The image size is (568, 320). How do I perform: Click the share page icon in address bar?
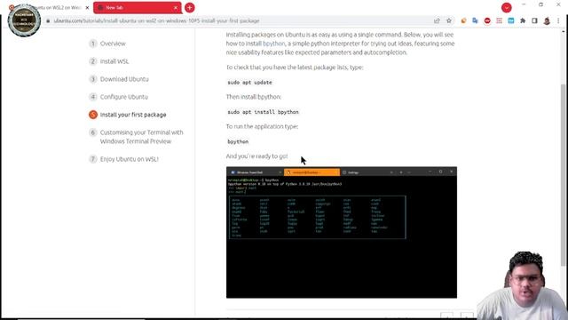[x=437, y=20]
